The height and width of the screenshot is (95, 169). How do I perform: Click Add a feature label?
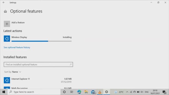(x=18, y=22)
